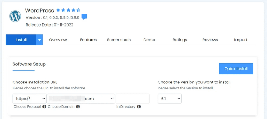The image size is (267, 119).
Task: Click the Choose Installation URL label
Action: 35,82
